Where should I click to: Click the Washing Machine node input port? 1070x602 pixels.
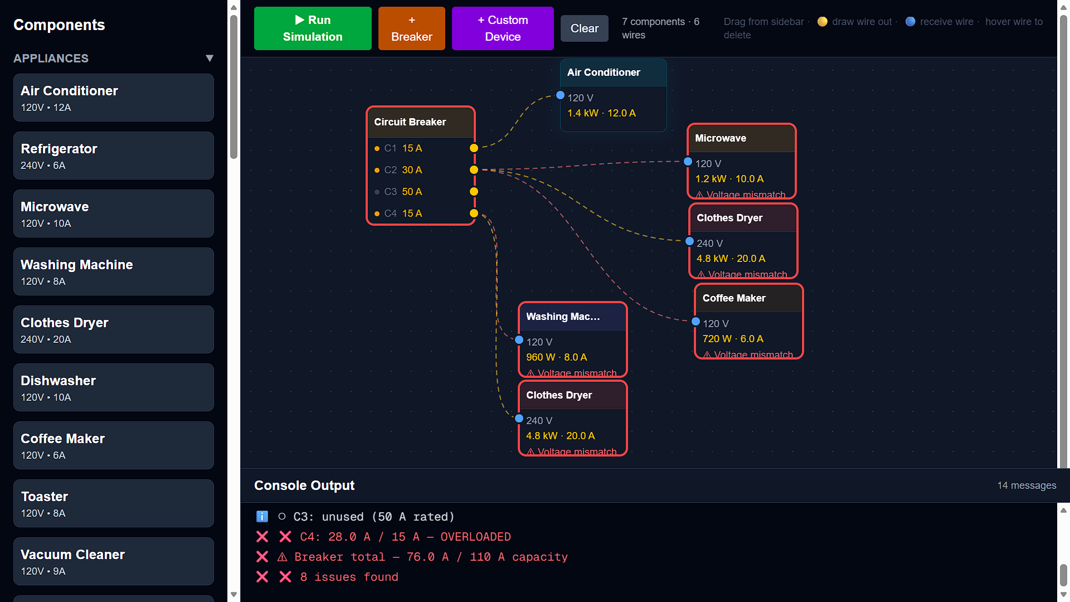519,340
